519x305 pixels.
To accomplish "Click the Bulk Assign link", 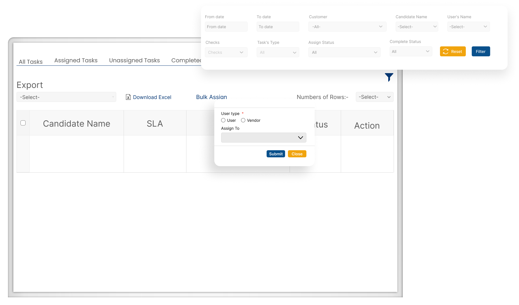I will [x=211, y=97].
